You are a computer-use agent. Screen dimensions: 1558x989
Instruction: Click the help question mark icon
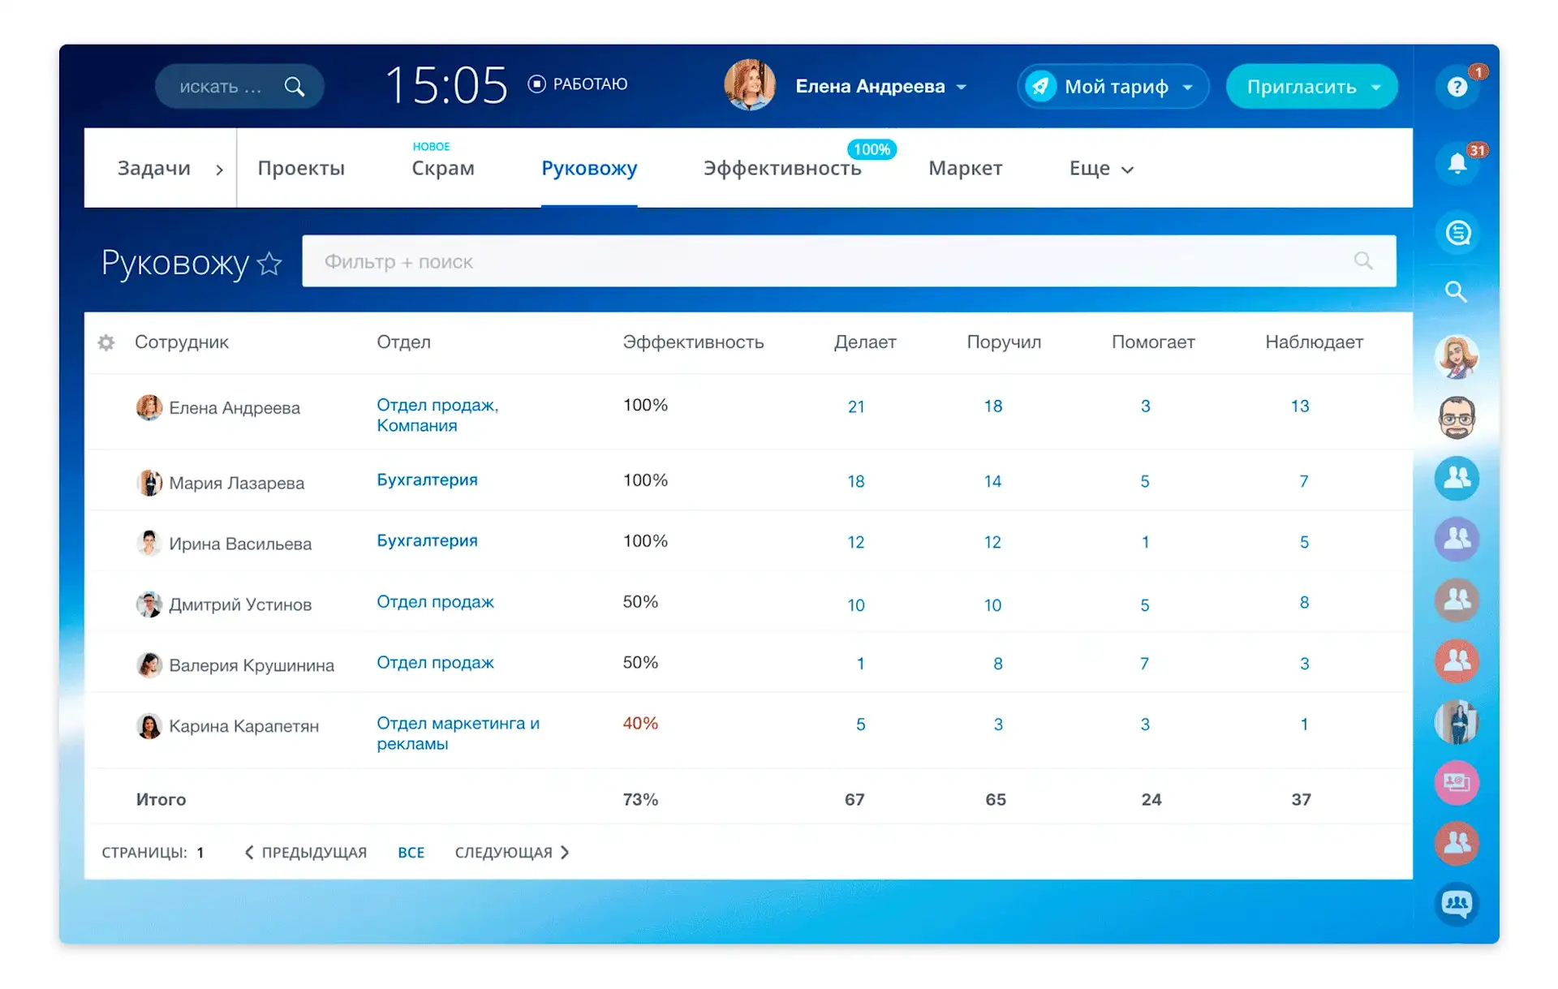click(1457, 87)
